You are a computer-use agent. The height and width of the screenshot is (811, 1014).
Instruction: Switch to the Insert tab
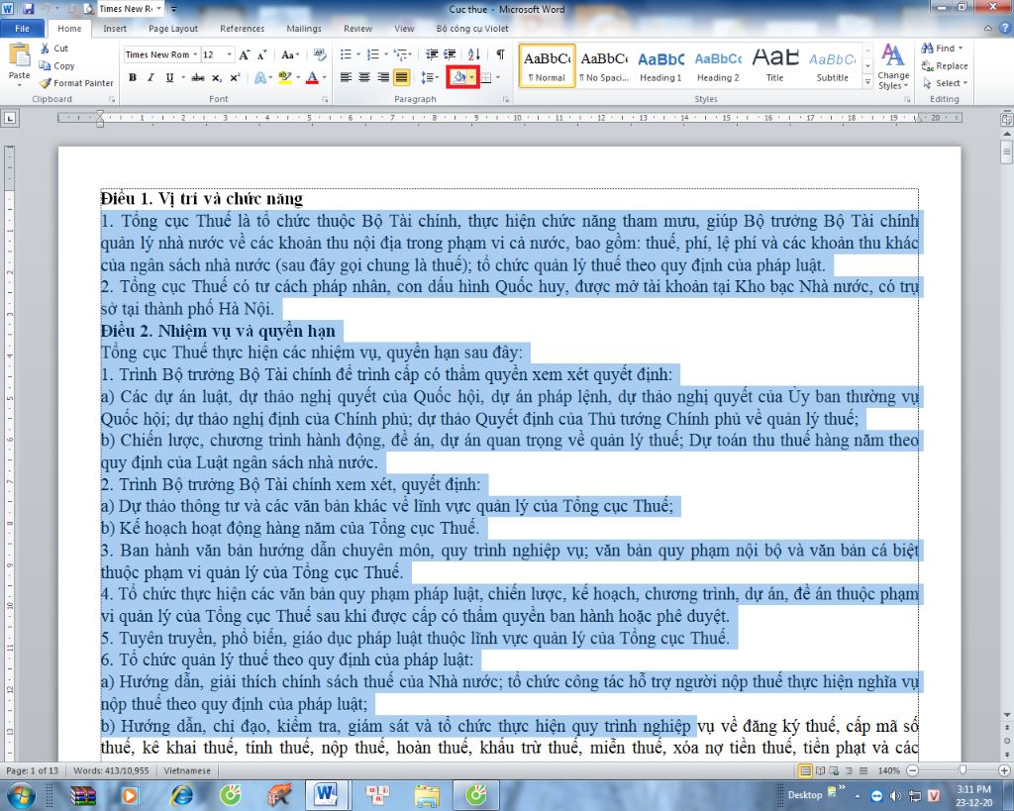[115, 29]
